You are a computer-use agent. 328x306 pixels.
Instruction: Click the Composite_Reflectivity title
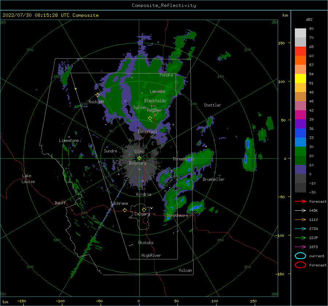point(164,5)
